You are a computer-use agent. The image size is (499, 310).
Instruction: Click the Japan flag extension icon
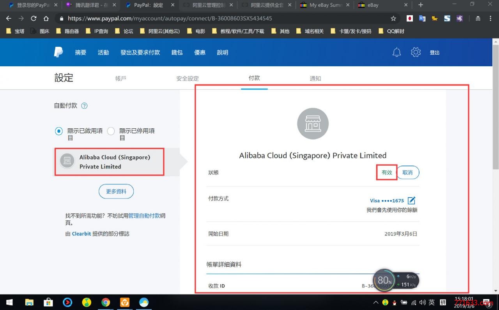[410, 18]
